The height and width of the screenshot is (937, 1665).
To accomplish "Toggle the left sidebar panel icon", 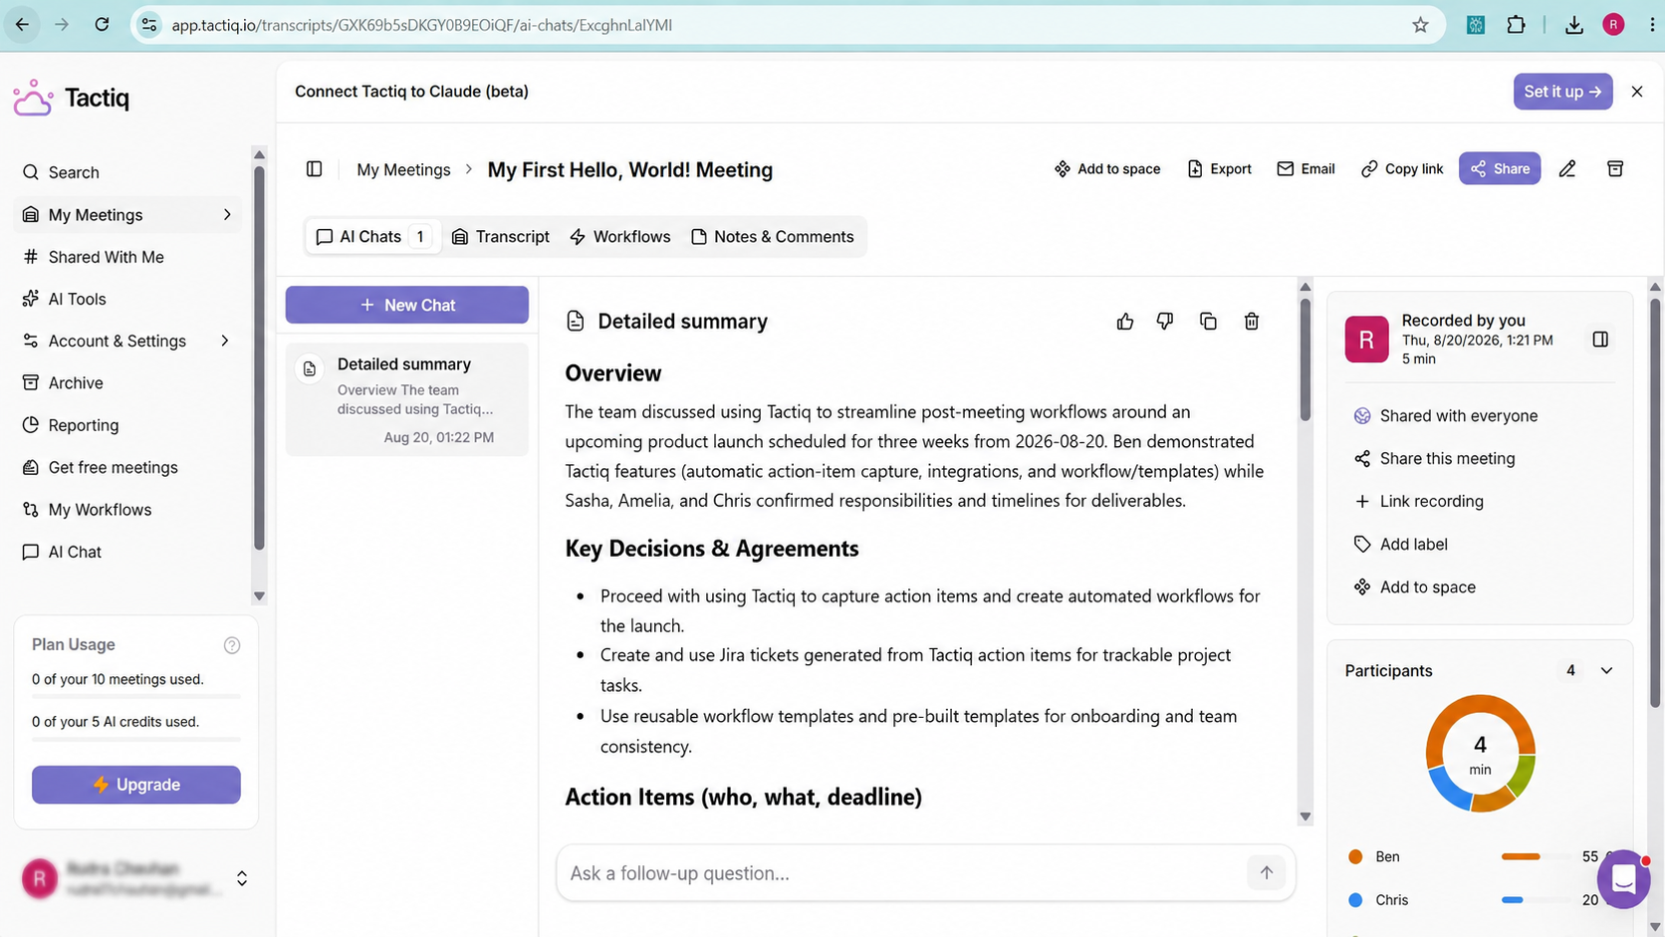I will [x=315, y=169].
